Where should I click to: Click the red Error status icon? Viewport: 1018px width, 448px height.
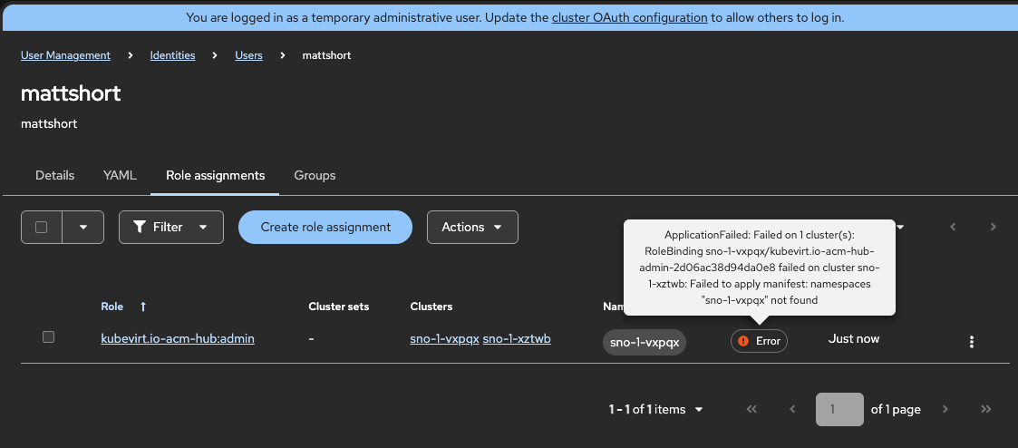pos(743,341)
